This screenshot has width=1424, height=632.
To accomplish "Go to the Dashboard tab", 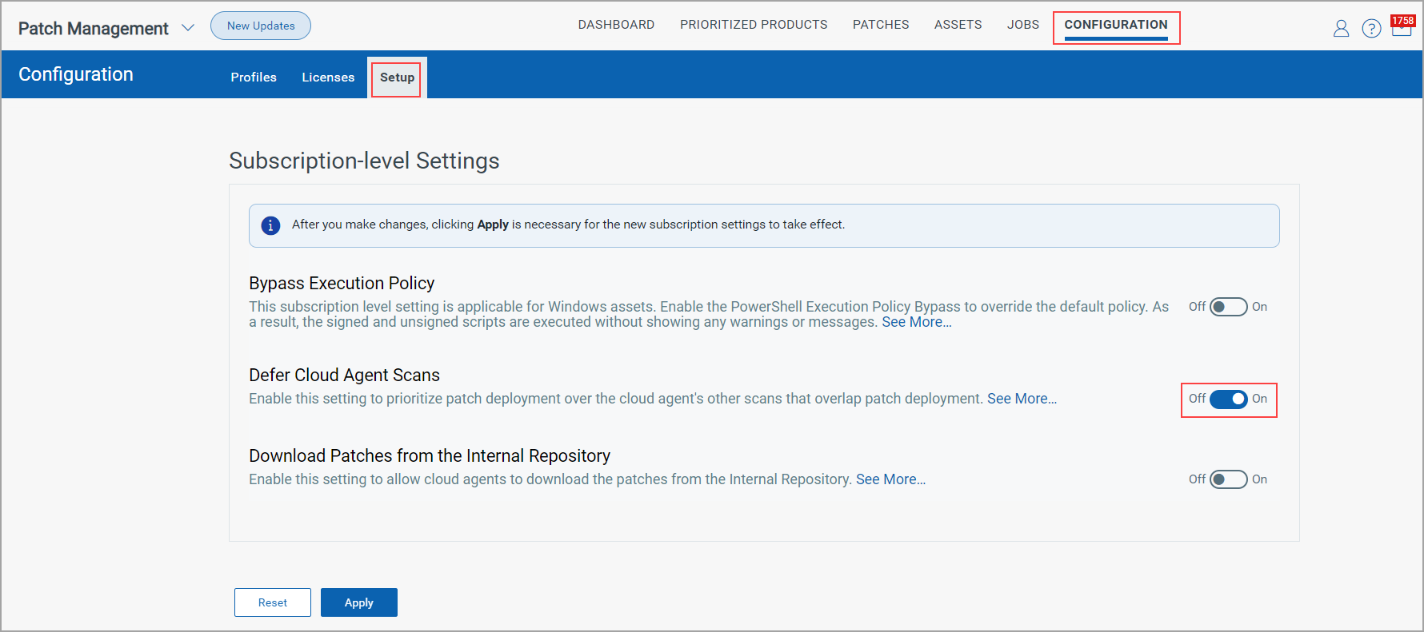I will [616, 25].
